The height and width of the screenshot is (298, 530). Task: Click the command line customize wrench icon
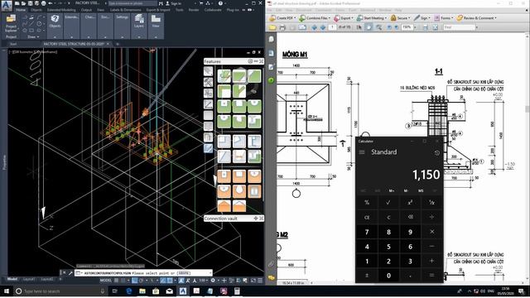pyautogui.click(x=70, y=272)
